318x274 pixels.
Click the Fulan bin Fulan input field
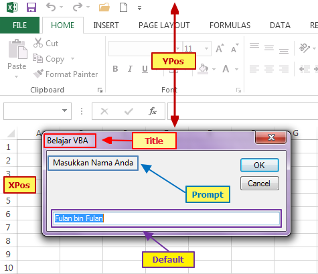coord(167,218)
